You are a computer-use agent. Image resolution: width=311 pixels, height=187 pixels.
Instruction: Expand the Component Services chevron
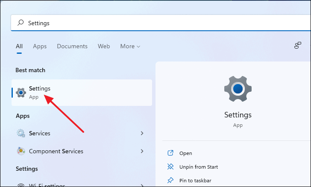pyautogui.click(x=142, y=151)
